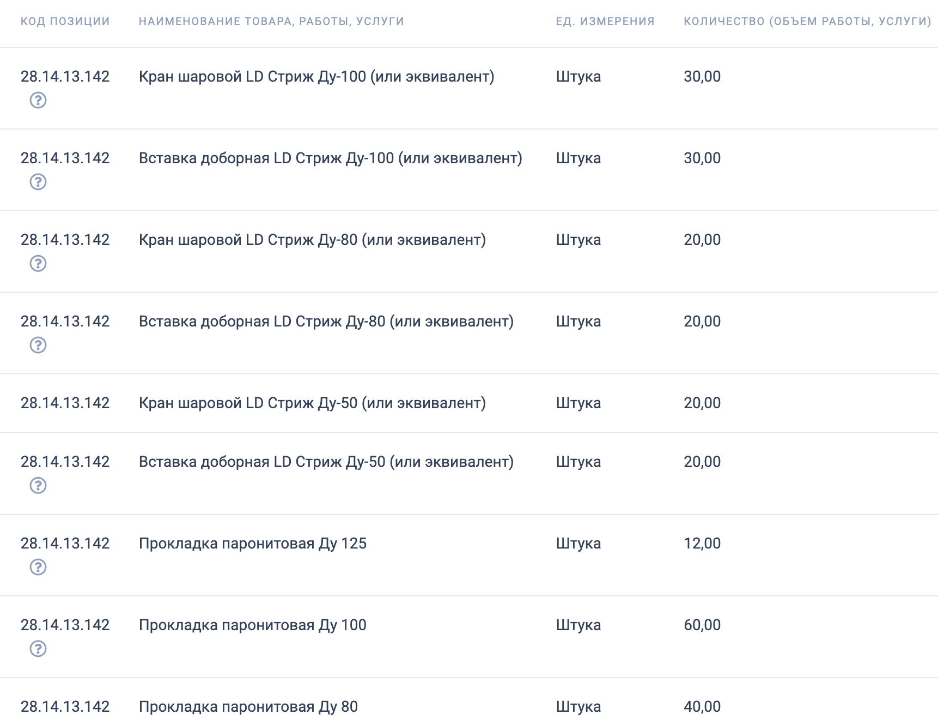The image size is (938, 727).
Task: Open help icon for Вставка доборная Ду-80
Action: 38,345
